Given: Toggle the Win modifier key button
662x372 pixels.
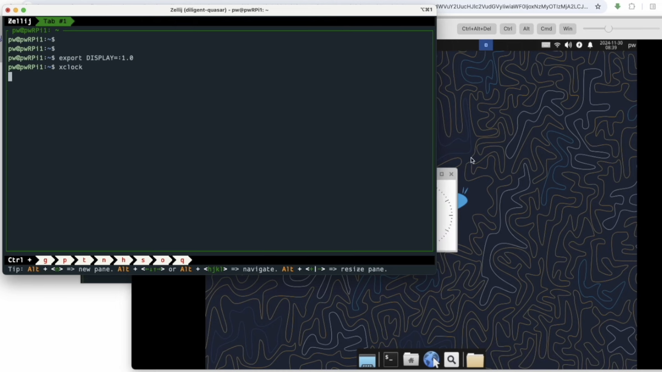Looking at the screenshot, I should pyautogui.click(x=567, y=29).
